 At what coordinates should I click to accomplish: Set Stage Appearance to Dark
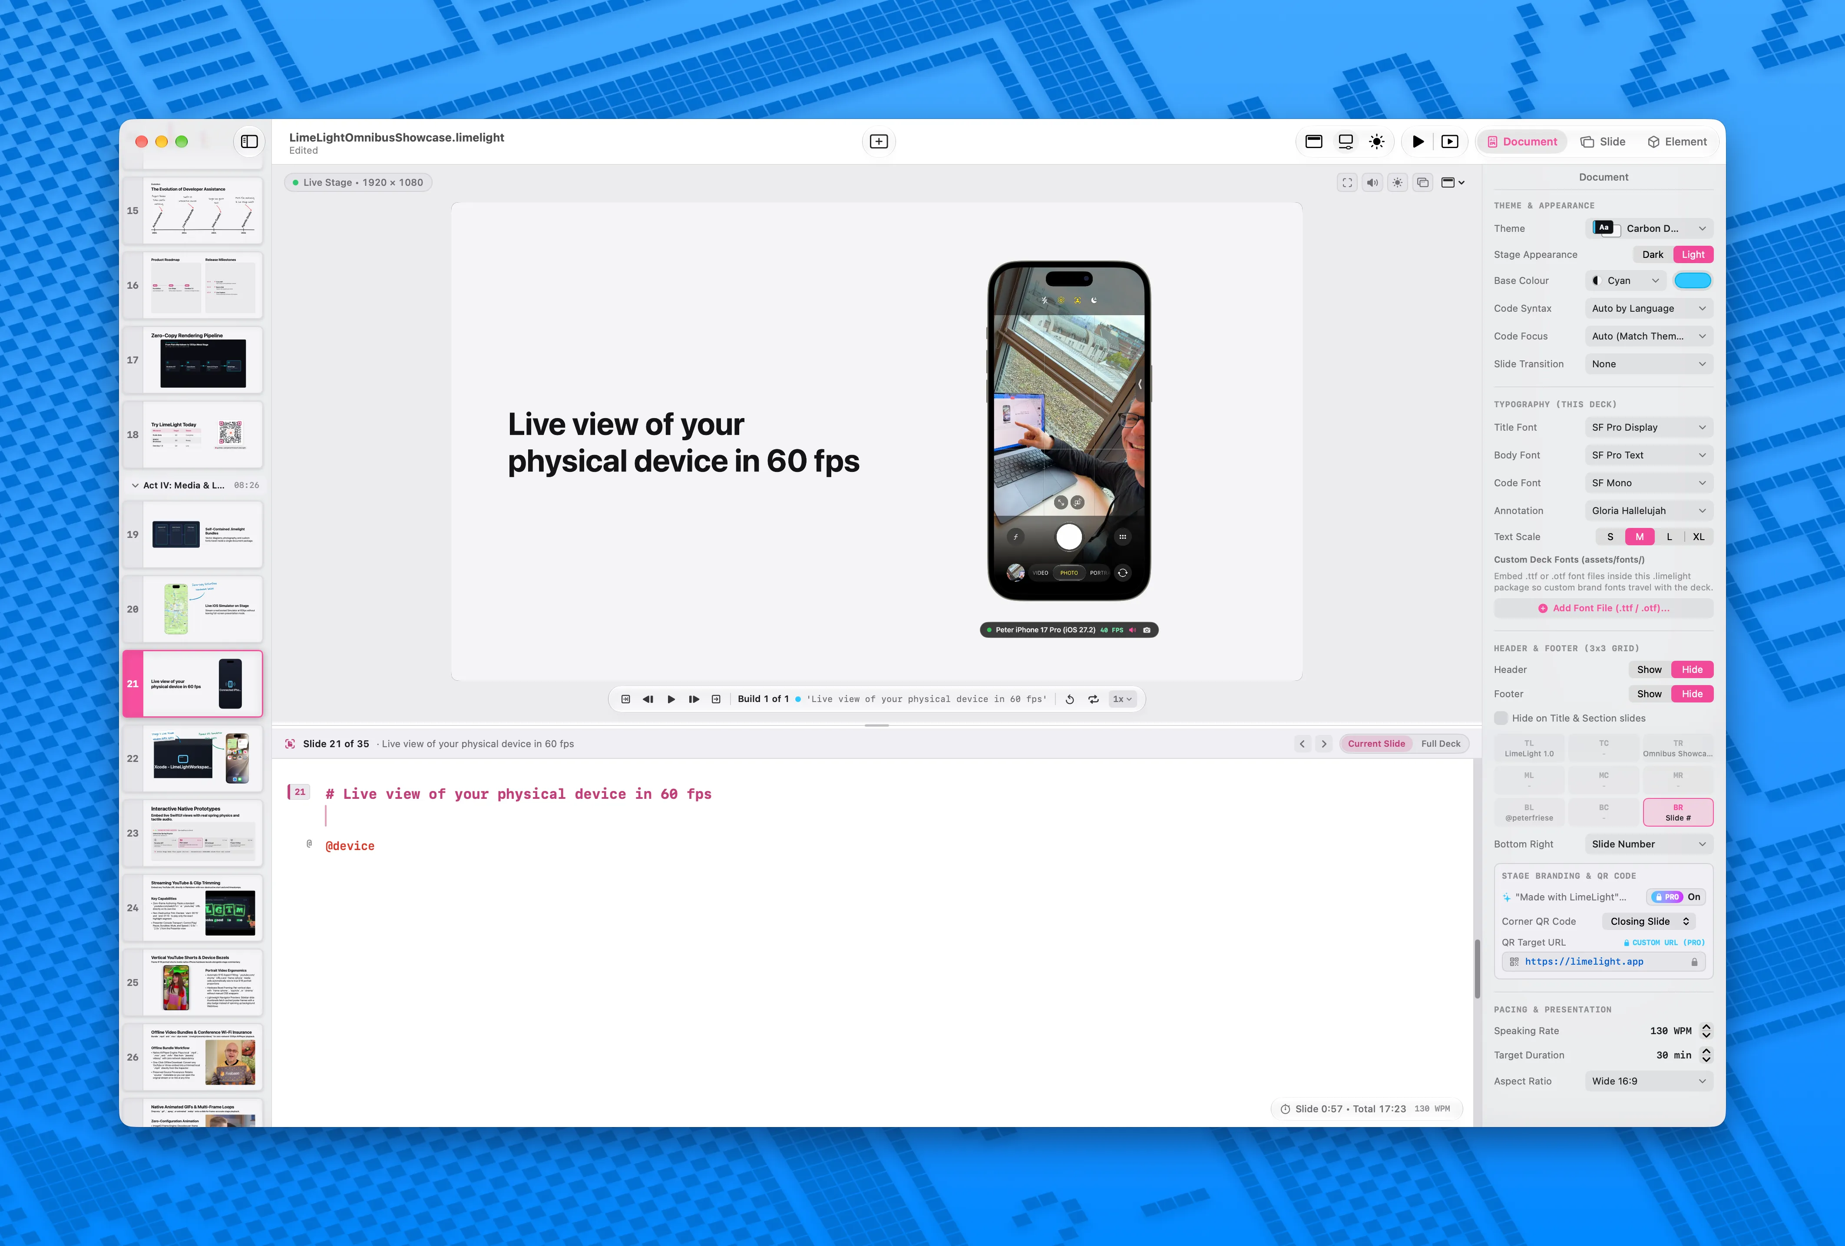coord(1653,255)
